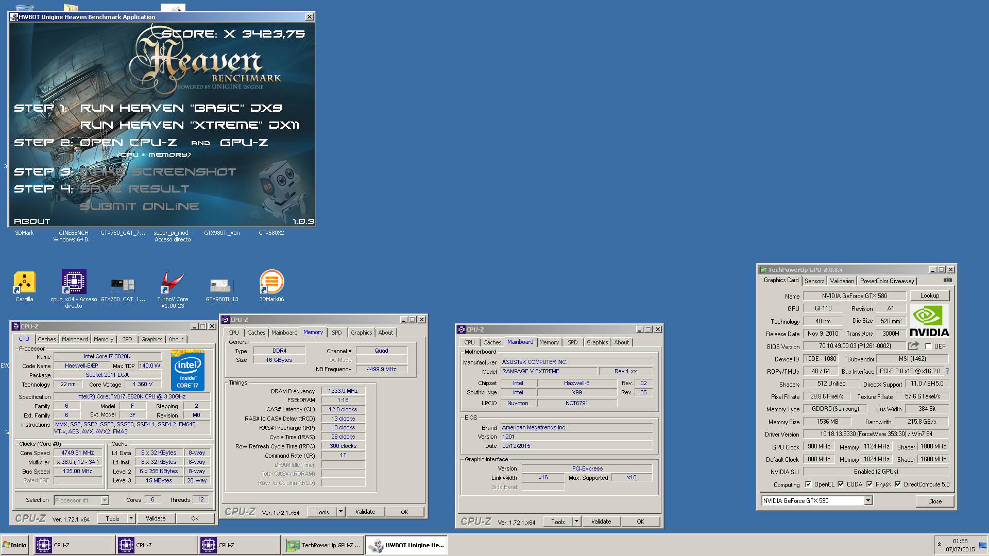Click ABOUT in the Heaven benchmark window

32,221
